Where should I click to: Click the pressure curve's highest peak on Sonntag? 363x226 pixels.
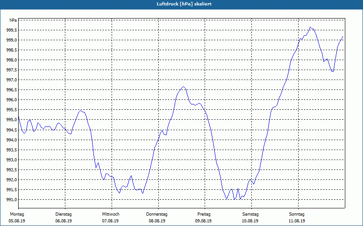[x=310, y=27]
